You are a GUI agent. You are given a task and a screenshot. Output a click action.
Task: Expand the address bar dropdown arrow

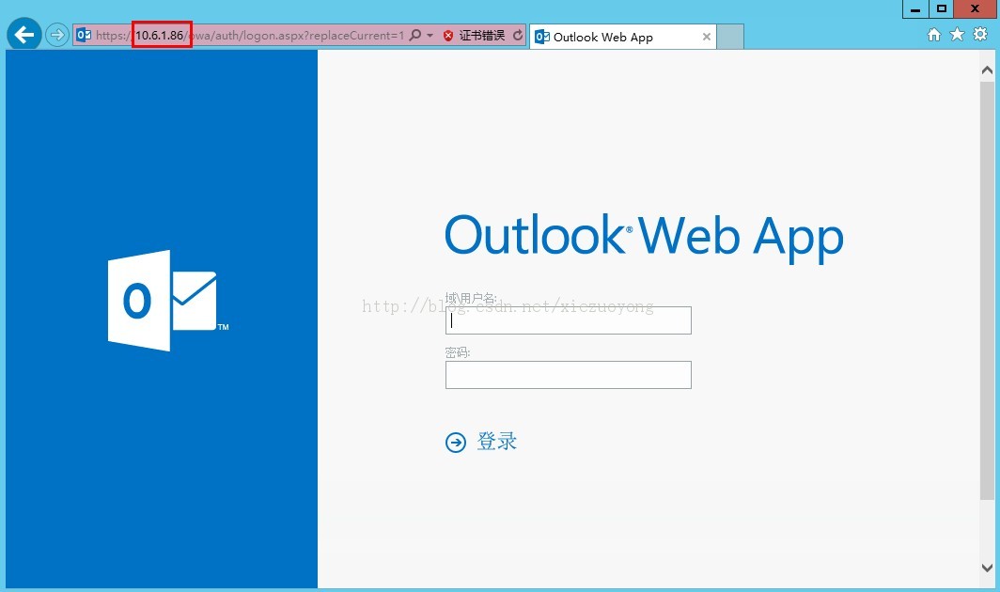(430, 35)
